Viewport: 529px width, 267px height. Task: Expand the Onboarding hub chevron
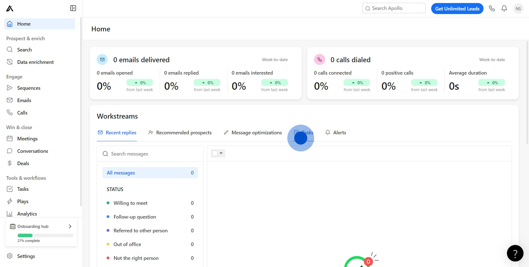(70, 226)
